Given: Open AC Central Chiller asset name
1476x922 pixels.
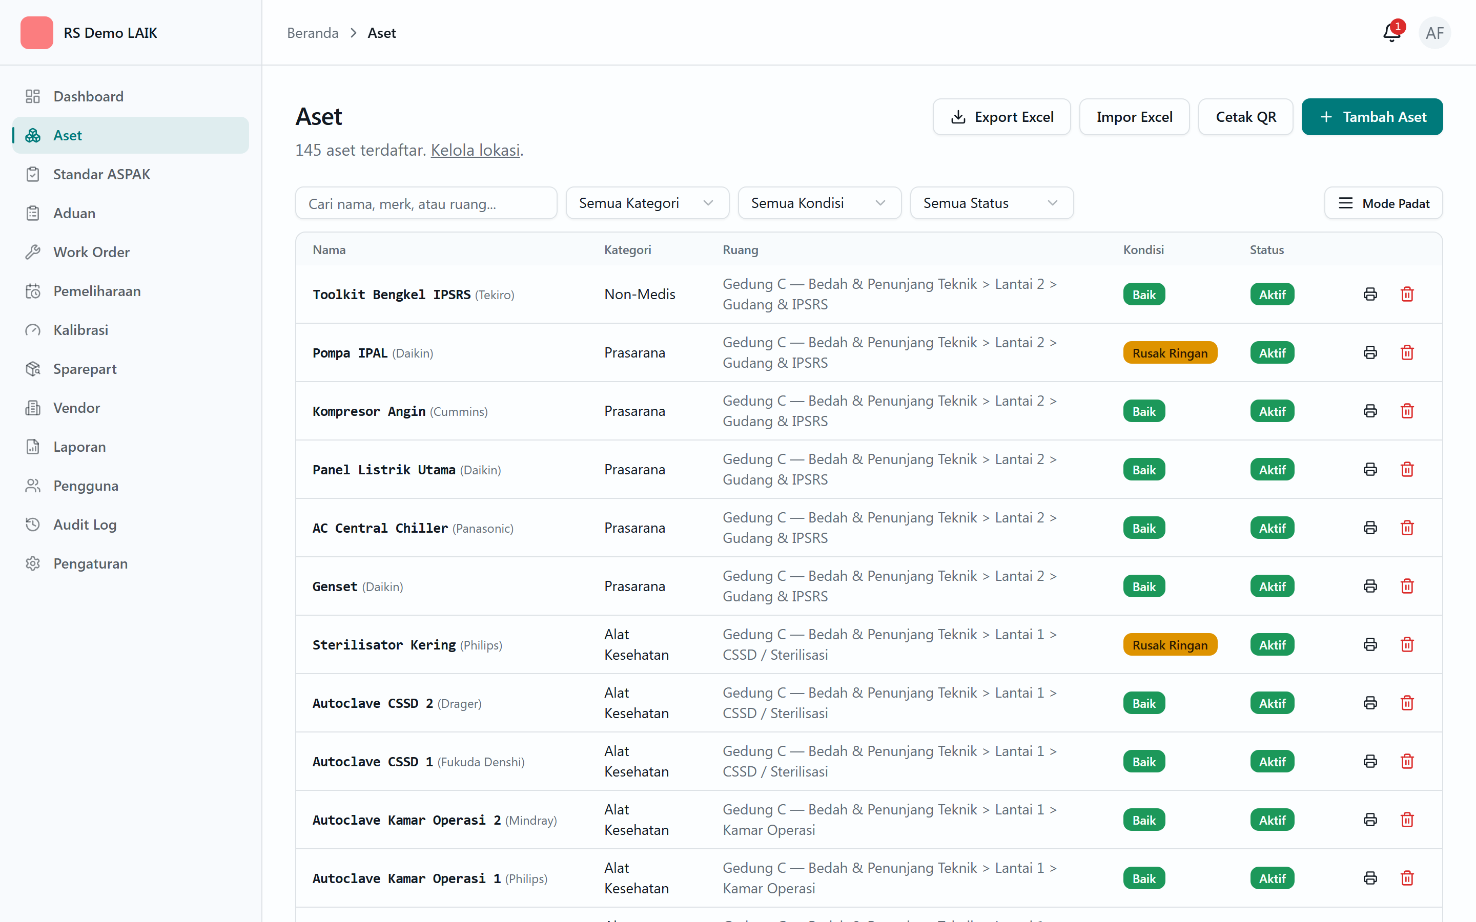Looking at the screenshot, I should (x=380, y=528).
